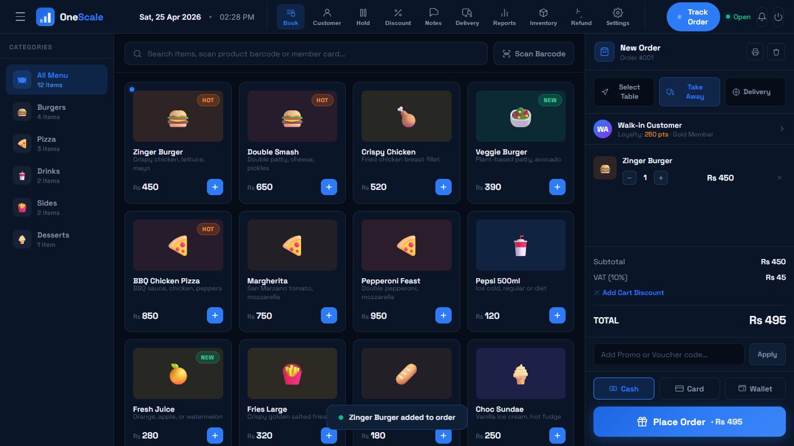
Task: Click the power icon
Action: pyautogui.click(x=778, y=17)
